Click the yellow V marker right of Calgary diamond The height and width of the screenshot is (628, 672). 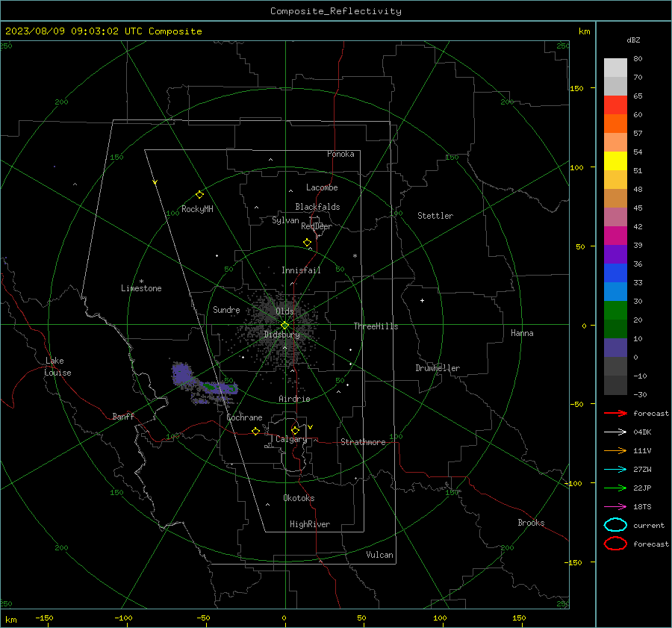coord(311,427)
